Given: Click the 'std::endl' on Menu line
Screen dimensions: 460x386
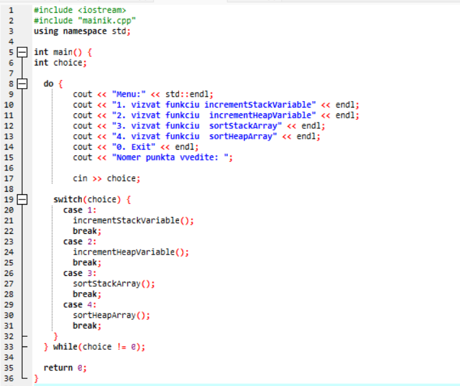Looking at the screenshot, I should point(187,95).
